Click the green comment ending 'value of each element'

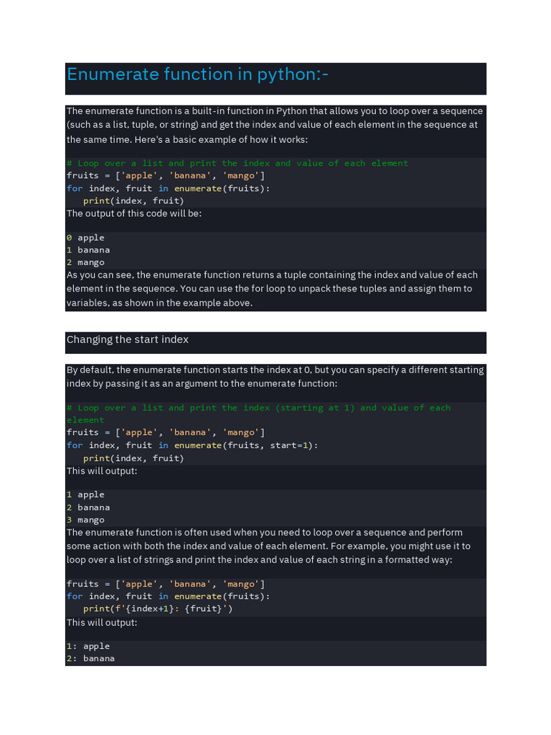237,164
